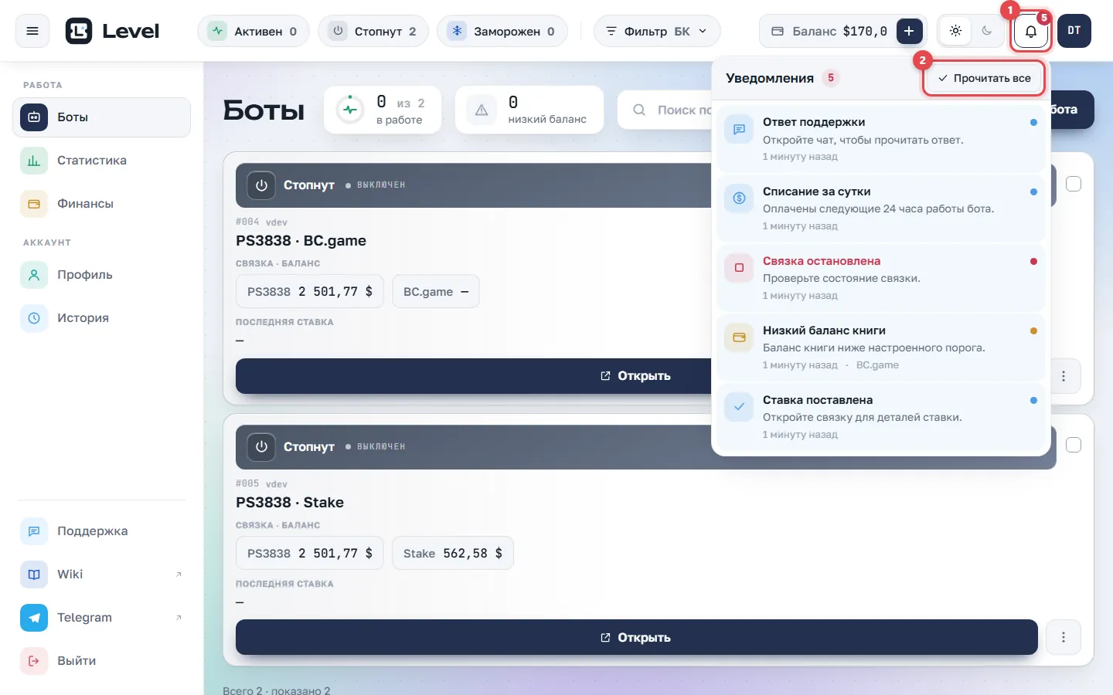Open Профиль in the sidebar
1113x695 pixels.
click(x=102, y=275)
